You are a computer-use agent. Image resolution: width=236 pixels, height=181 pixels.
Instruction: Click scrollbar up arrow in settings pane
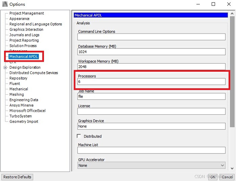coord(232,14)
